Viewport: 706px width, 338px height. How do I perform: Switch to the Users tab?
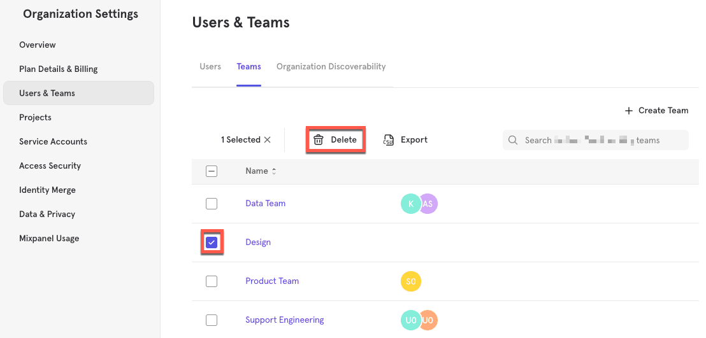(210, 67)
